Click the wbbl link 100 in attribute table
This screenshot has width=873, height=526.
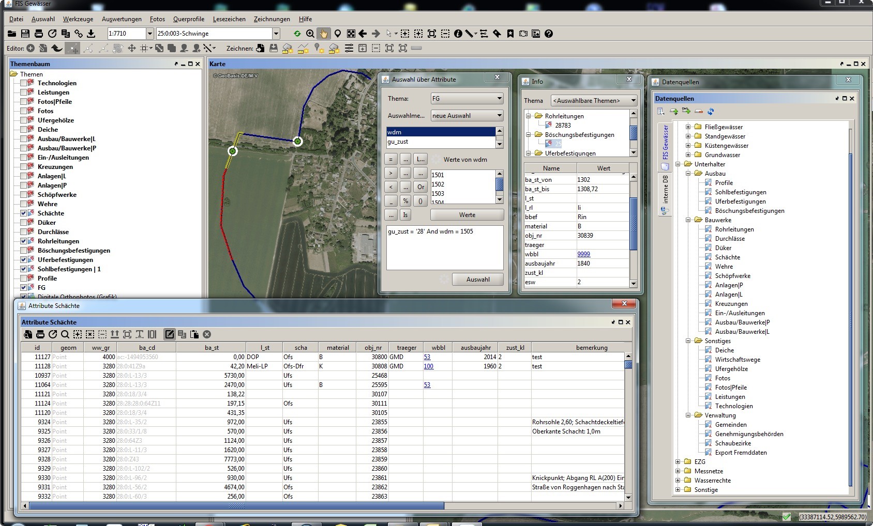[x=429, y=366]
